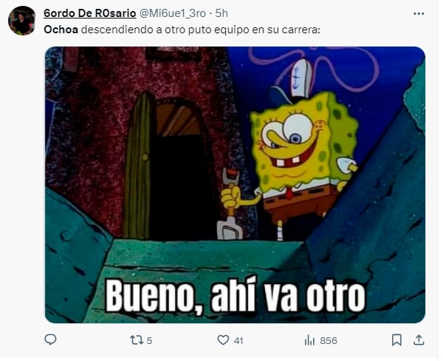
Task: Open the SpongeBob meme image in full view
Action: pos(235,185)
